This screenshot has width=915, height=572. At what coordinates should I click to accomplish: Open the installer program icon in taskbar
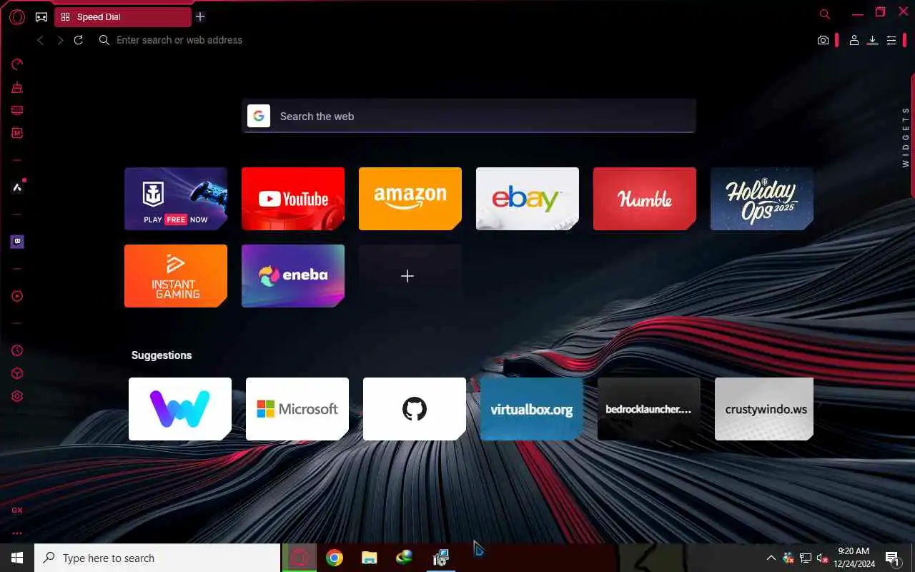click(x=440, y=558)
